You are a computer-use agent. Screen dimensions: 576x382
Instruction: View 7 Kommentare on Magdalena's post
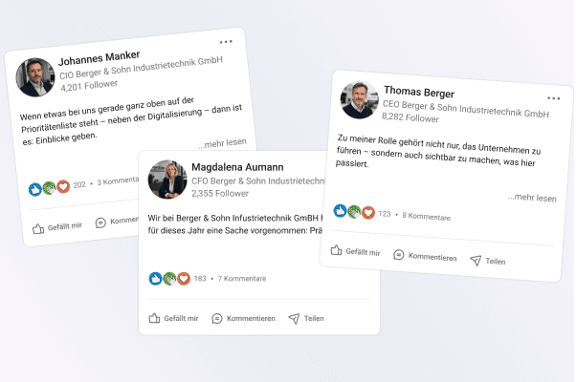pyautogui.click(x=242, y=279)
